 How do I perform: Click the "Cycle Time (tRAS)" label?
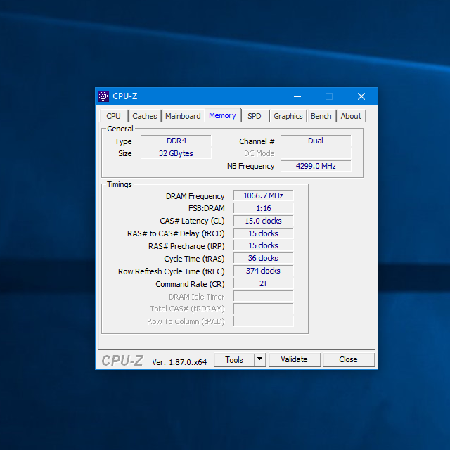[x=194, y=259]
